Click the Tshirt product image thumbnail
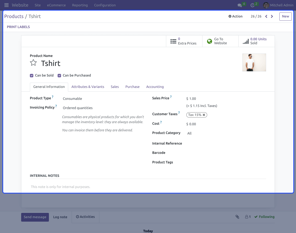This screenshot has width=296, height=233. [x=254, y=62]
